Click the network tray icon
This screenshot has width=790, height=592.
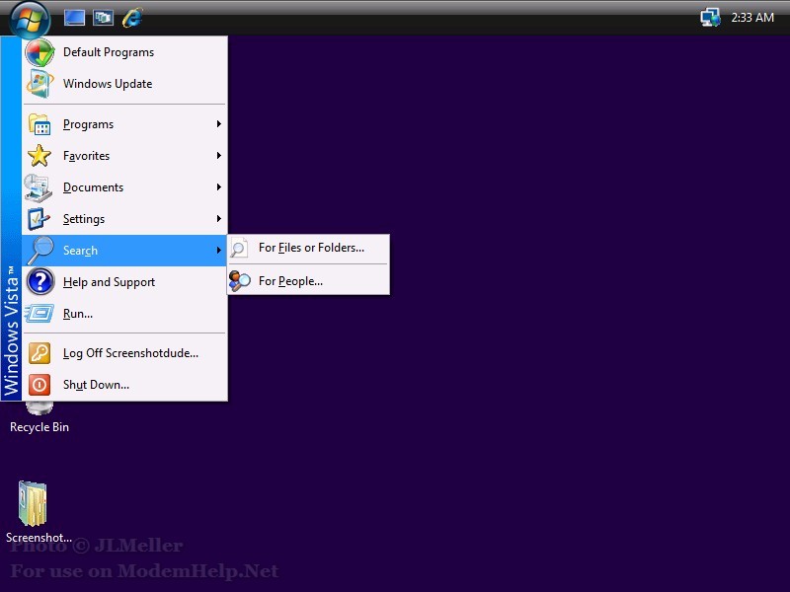710,18
